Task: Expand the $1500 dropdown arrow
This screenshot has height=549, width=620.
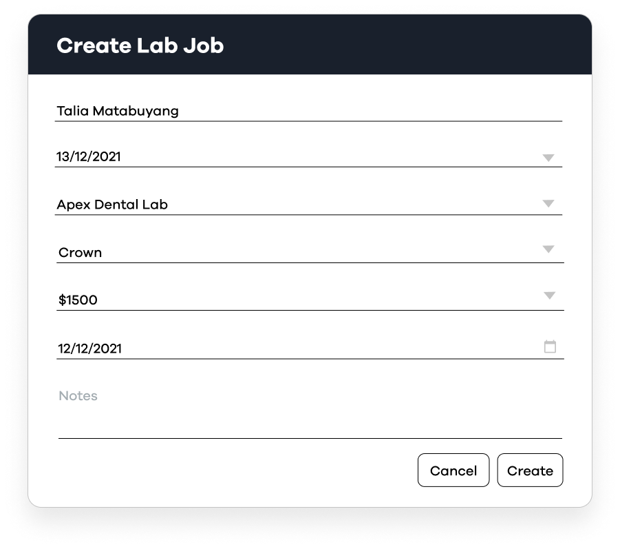Action: (549, 296)
